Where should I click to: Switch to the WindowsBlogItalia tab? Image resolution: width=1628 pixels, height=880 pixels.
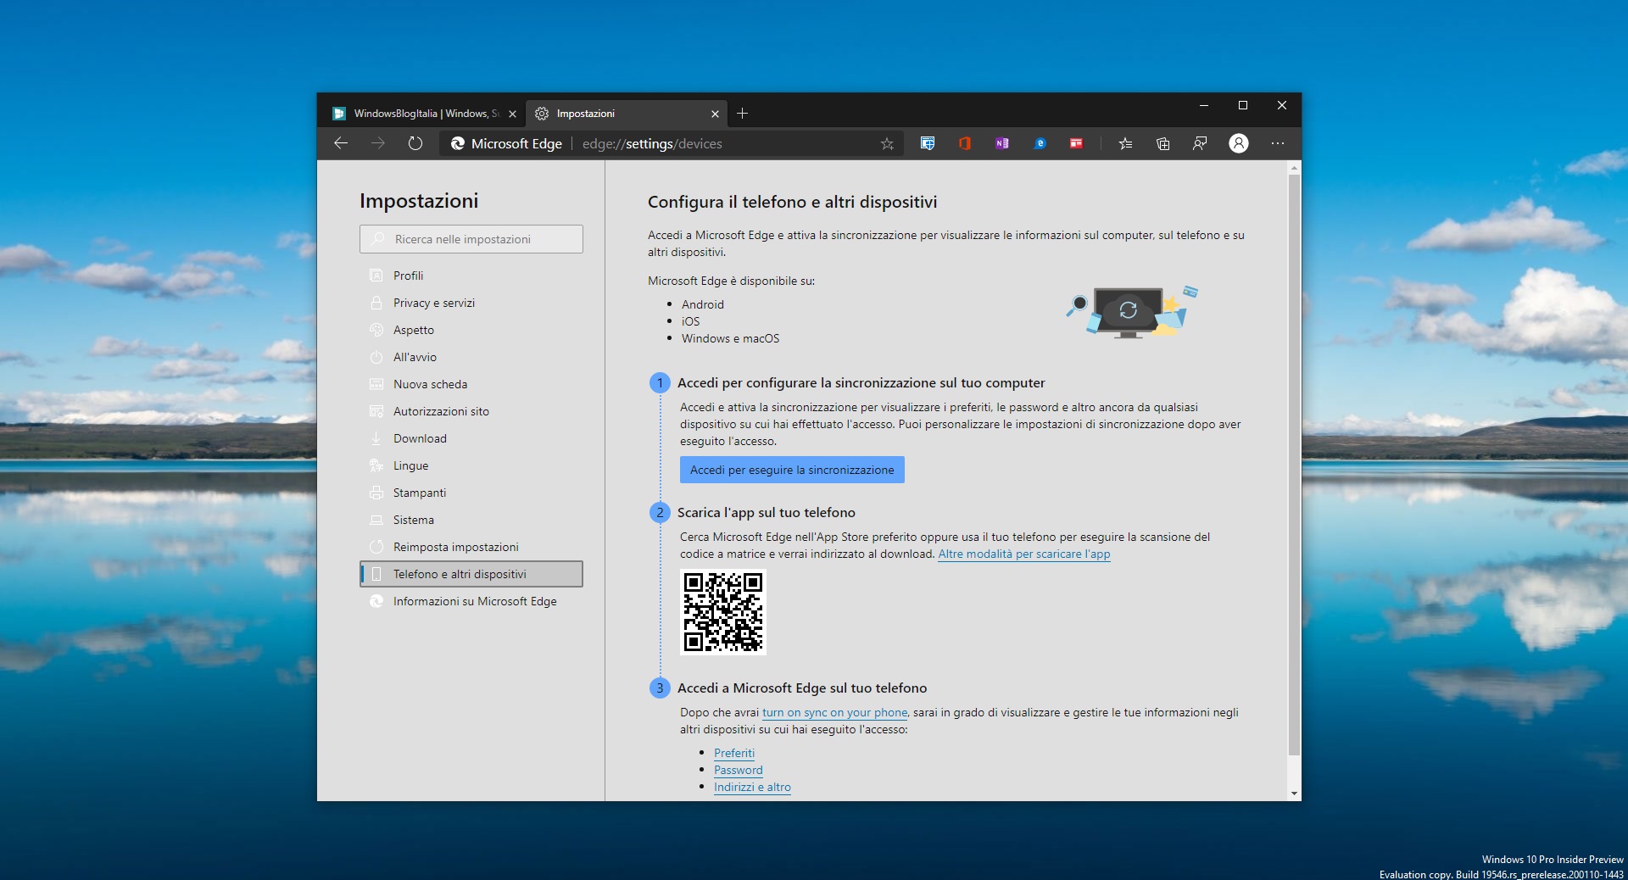(x=423, y=114)
